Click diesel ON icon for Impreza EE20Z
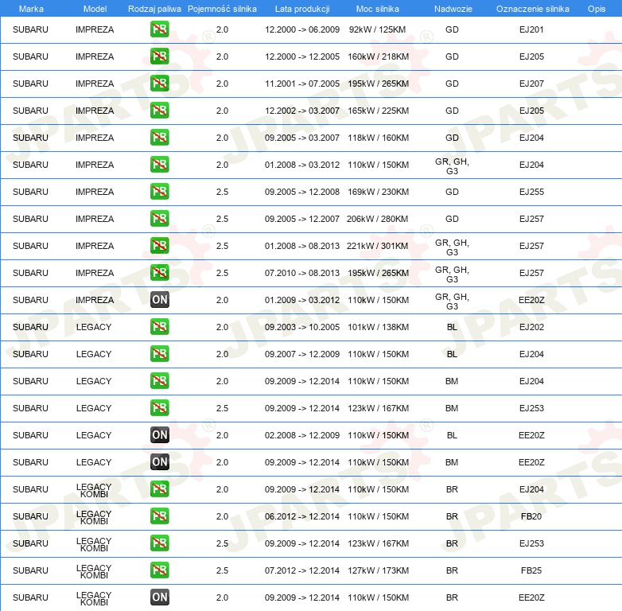 click(159, 300)
